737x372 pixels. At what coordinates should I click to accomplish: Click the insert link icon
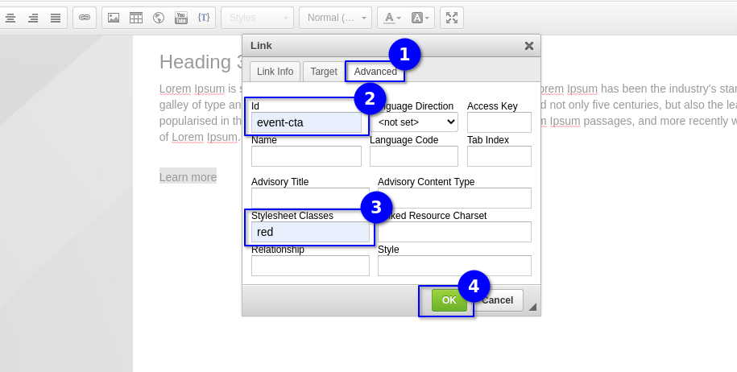click(85, 17)
